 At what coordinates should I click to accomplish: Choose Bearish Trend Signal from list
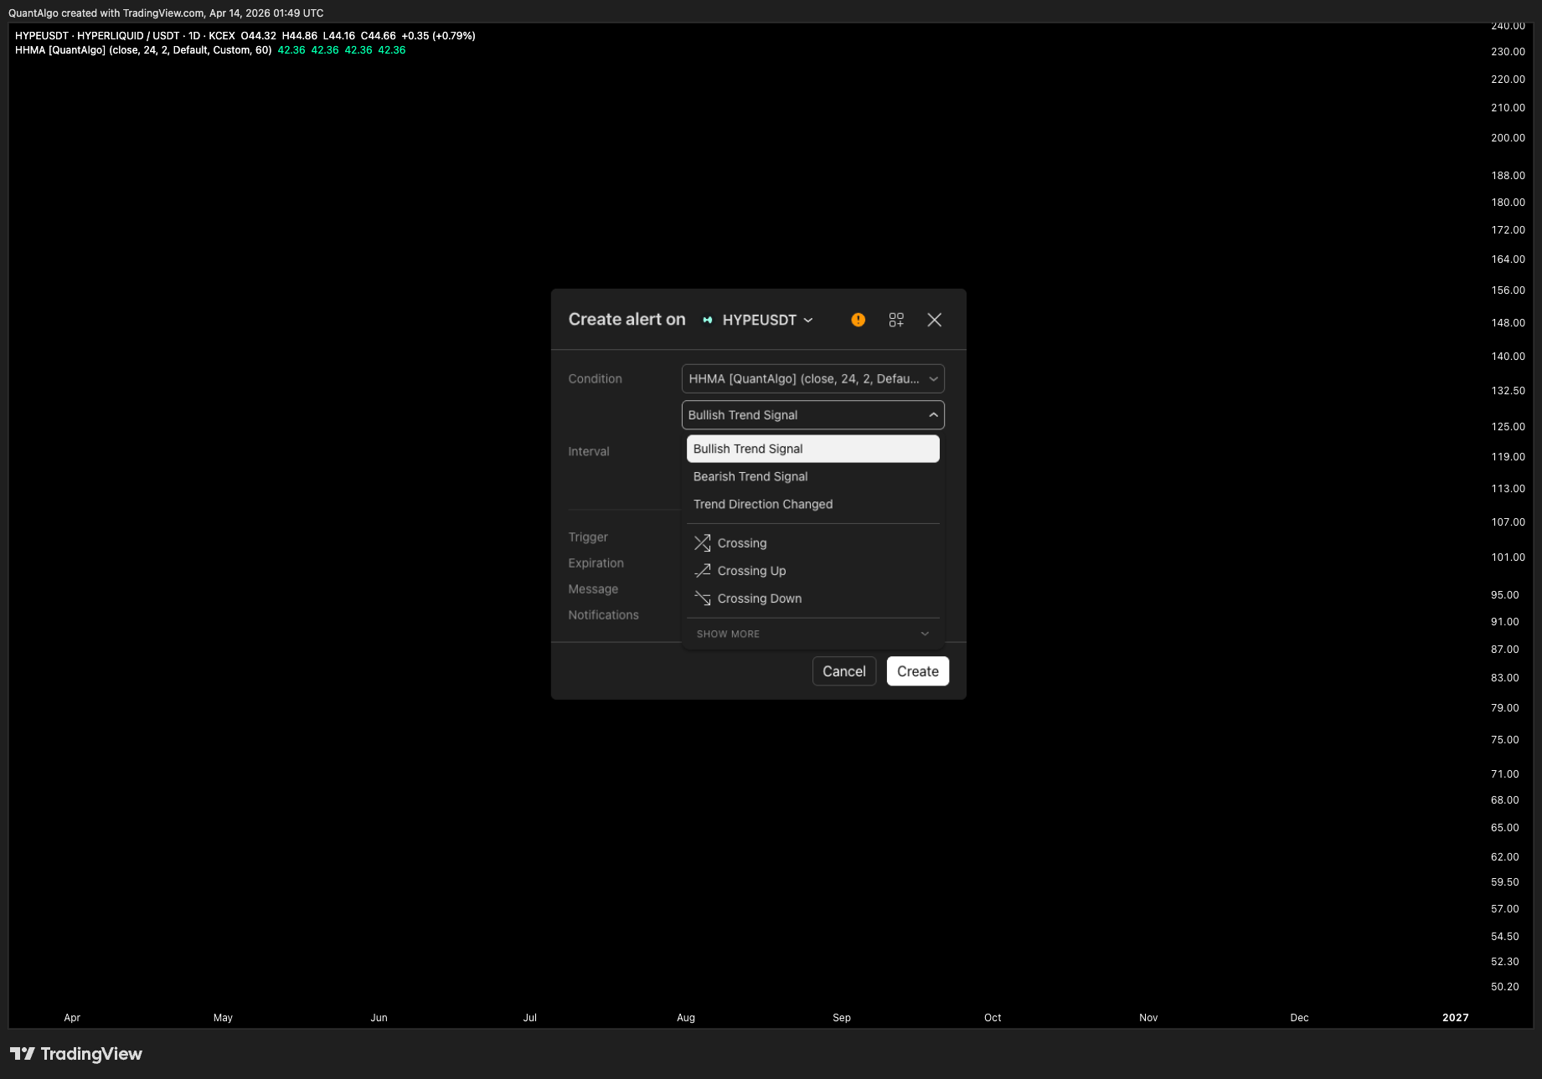click(x=813, y=476)
